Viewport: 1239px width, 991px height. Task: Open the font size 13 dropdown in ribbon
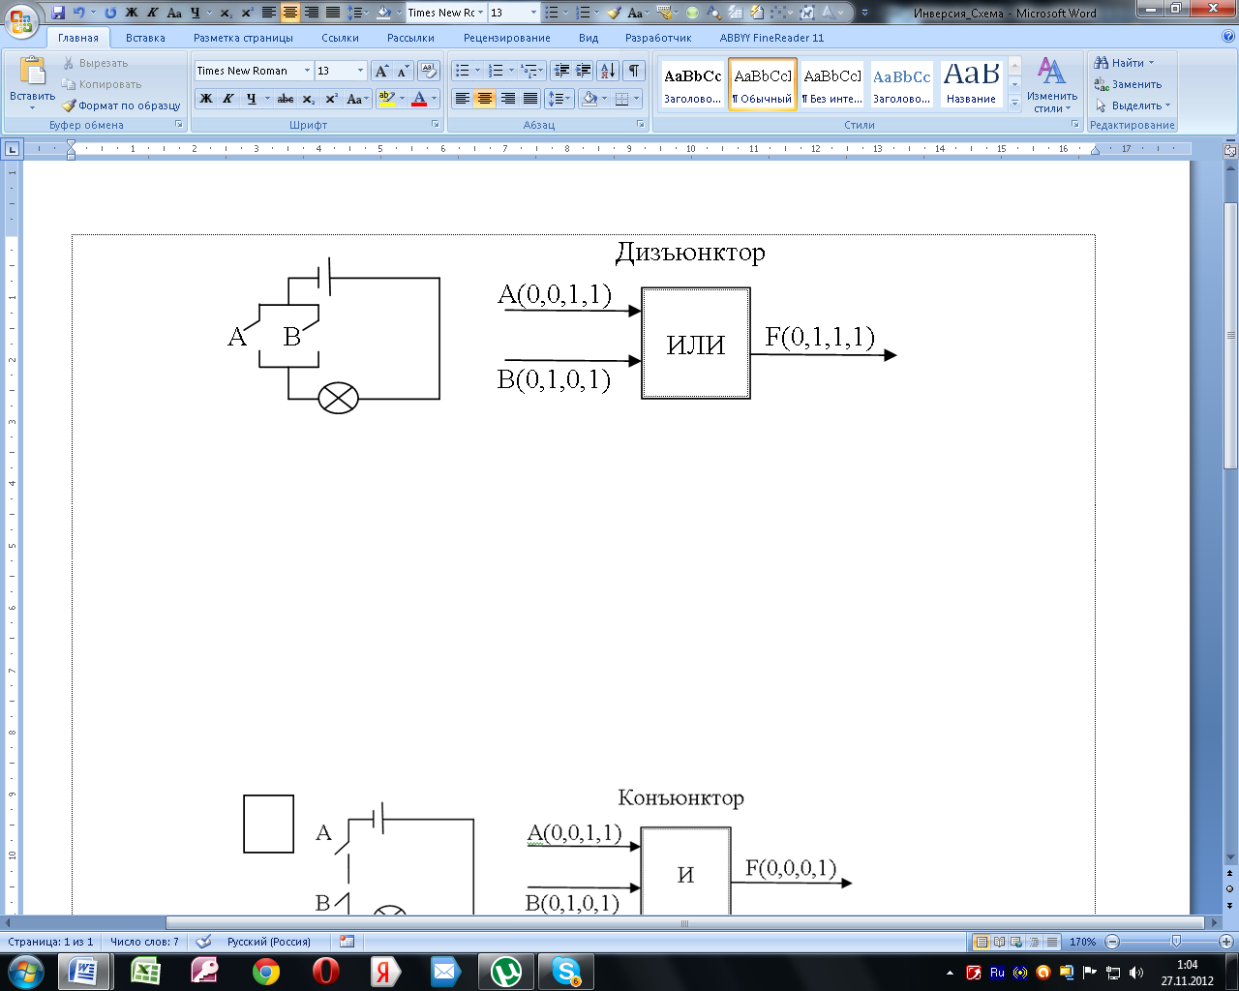click(360, 71)
